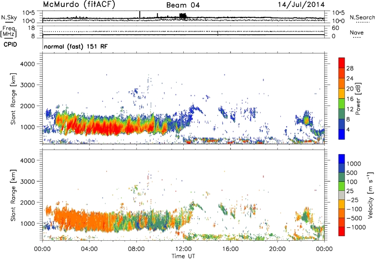Click the '500' label on the velocity scale
The image size is (375, 259).
(352, 173)
